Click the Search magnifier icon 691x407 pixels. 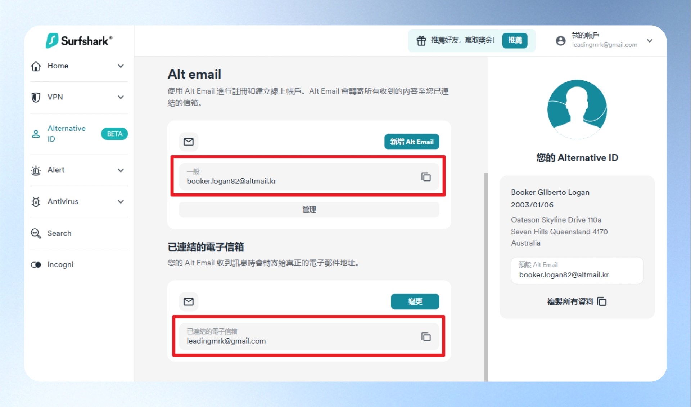[x=36, y=233]
